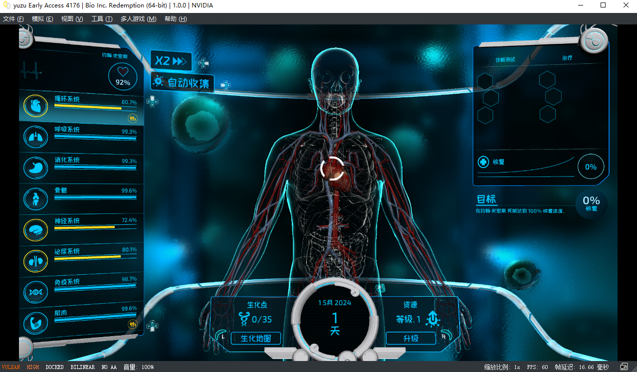Click the objective 0% 恢复 circle
This screenshot has height=372, width=637.
pyautogui.click(x=592, y=203)
